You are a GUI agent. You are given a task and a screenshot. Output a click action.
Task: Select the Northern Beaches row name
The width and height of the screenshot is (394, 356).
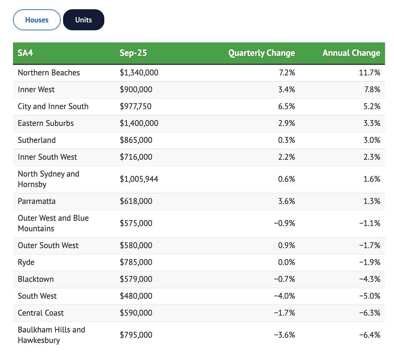[49, 73]
